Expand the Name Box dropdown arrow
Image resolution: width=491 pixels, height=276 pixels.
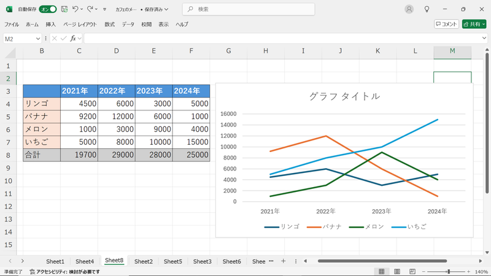[x=38, y=39]
